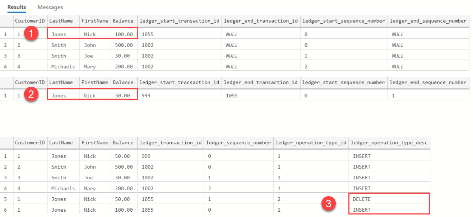
Task: Select the ledger_start_transaction_id column header
Action: pyautogui.click(x=179, y=21)
